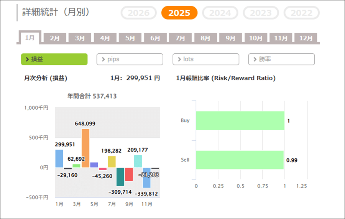Open the 2023 yearly statistics
This screenshot has width=345, height=219.
(261, 13)
